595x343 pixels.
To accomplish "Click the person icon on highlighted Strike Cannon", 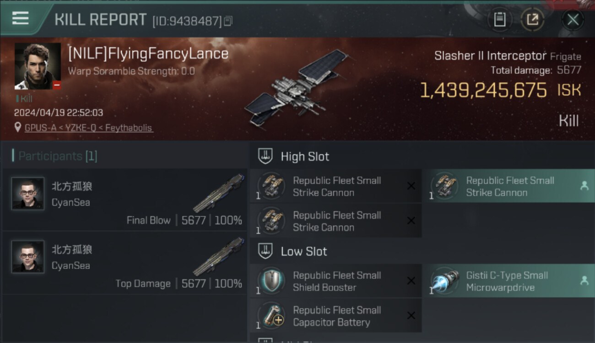I will [584, 186].
